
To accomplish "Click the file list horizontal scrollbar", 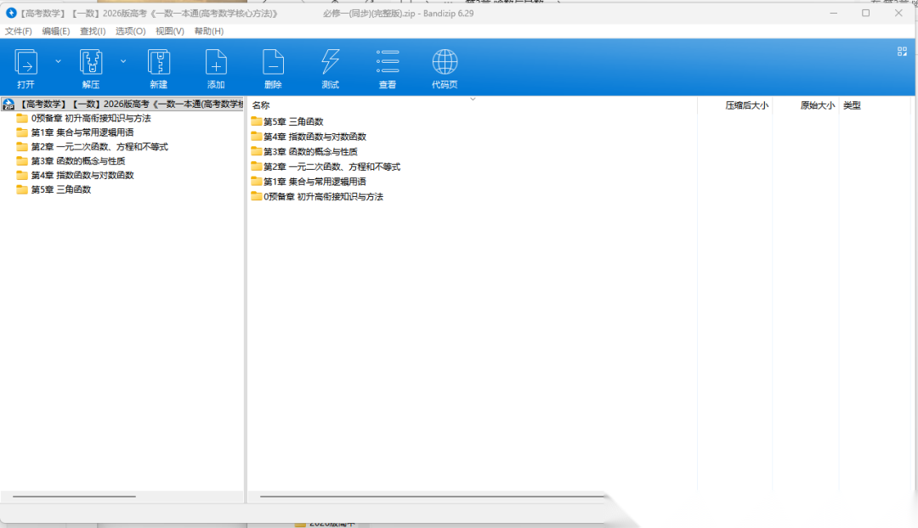I will coord(425,497).
